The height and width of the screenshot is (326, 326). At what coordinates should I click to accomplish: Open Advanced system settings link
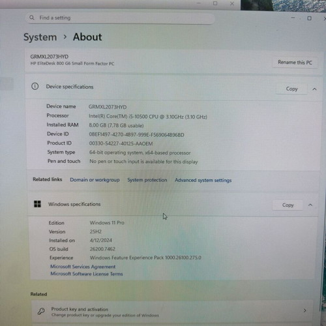click(203, 180)
